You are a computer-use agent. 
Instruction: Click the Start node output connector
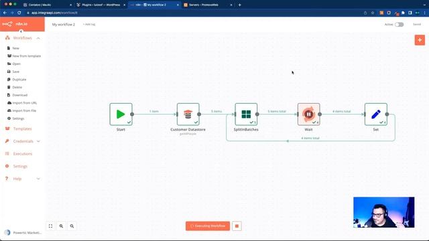click(x=132, y=114)
